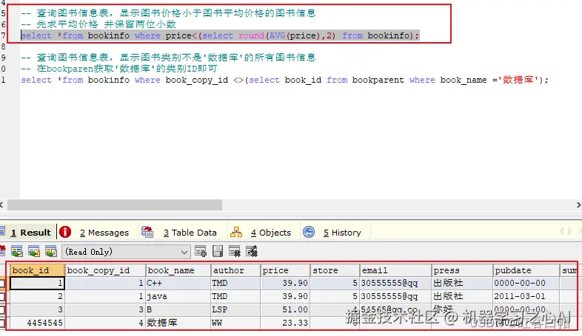Screen dimensions: 582x336
Task: Click the comment line about 平均价格 保留两位小数
Action: point(98,24)
